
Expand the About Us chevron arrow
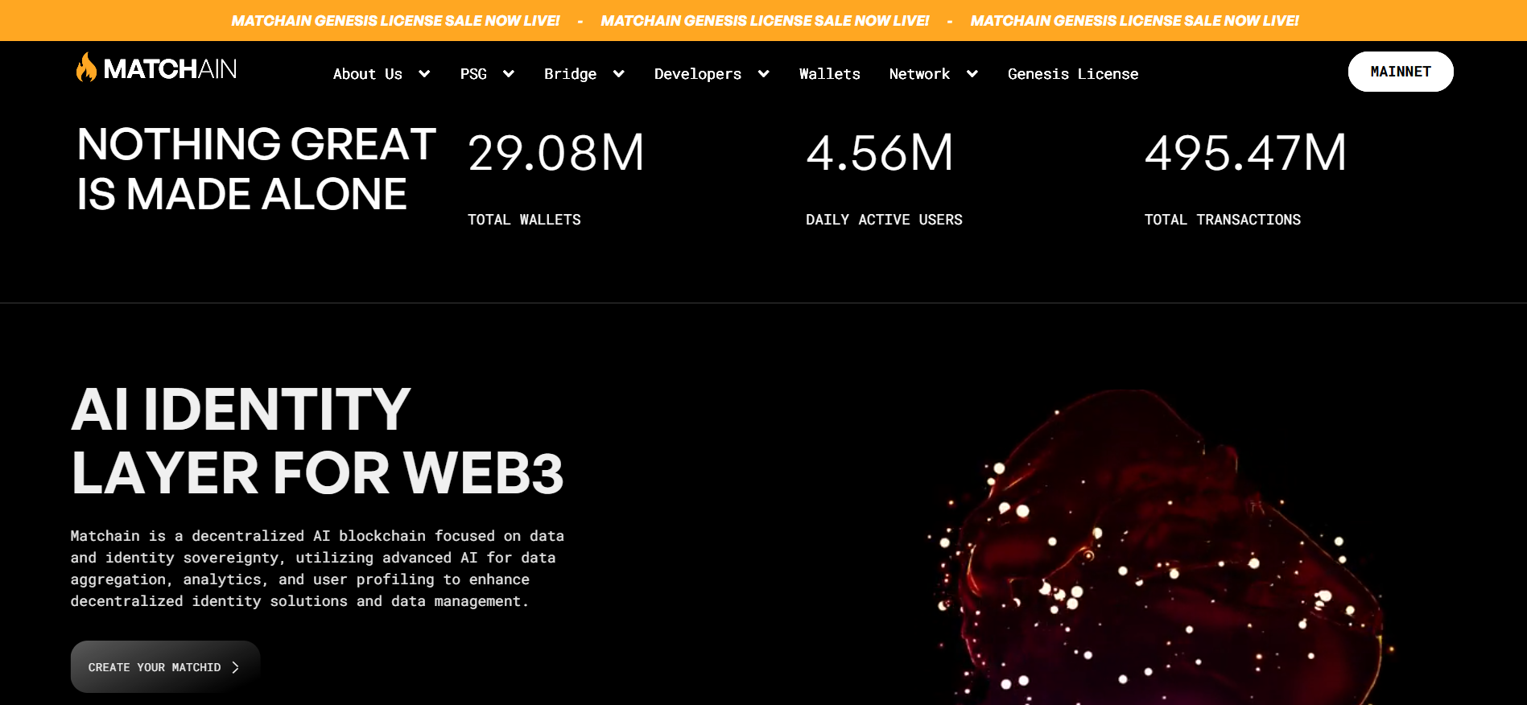pyautogui.click(x=424, y=74)
